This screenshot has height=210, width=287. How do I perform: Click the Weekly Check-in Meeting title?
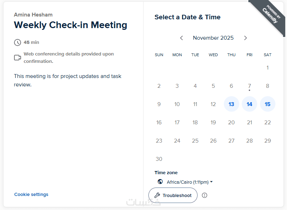coord(71,25)
